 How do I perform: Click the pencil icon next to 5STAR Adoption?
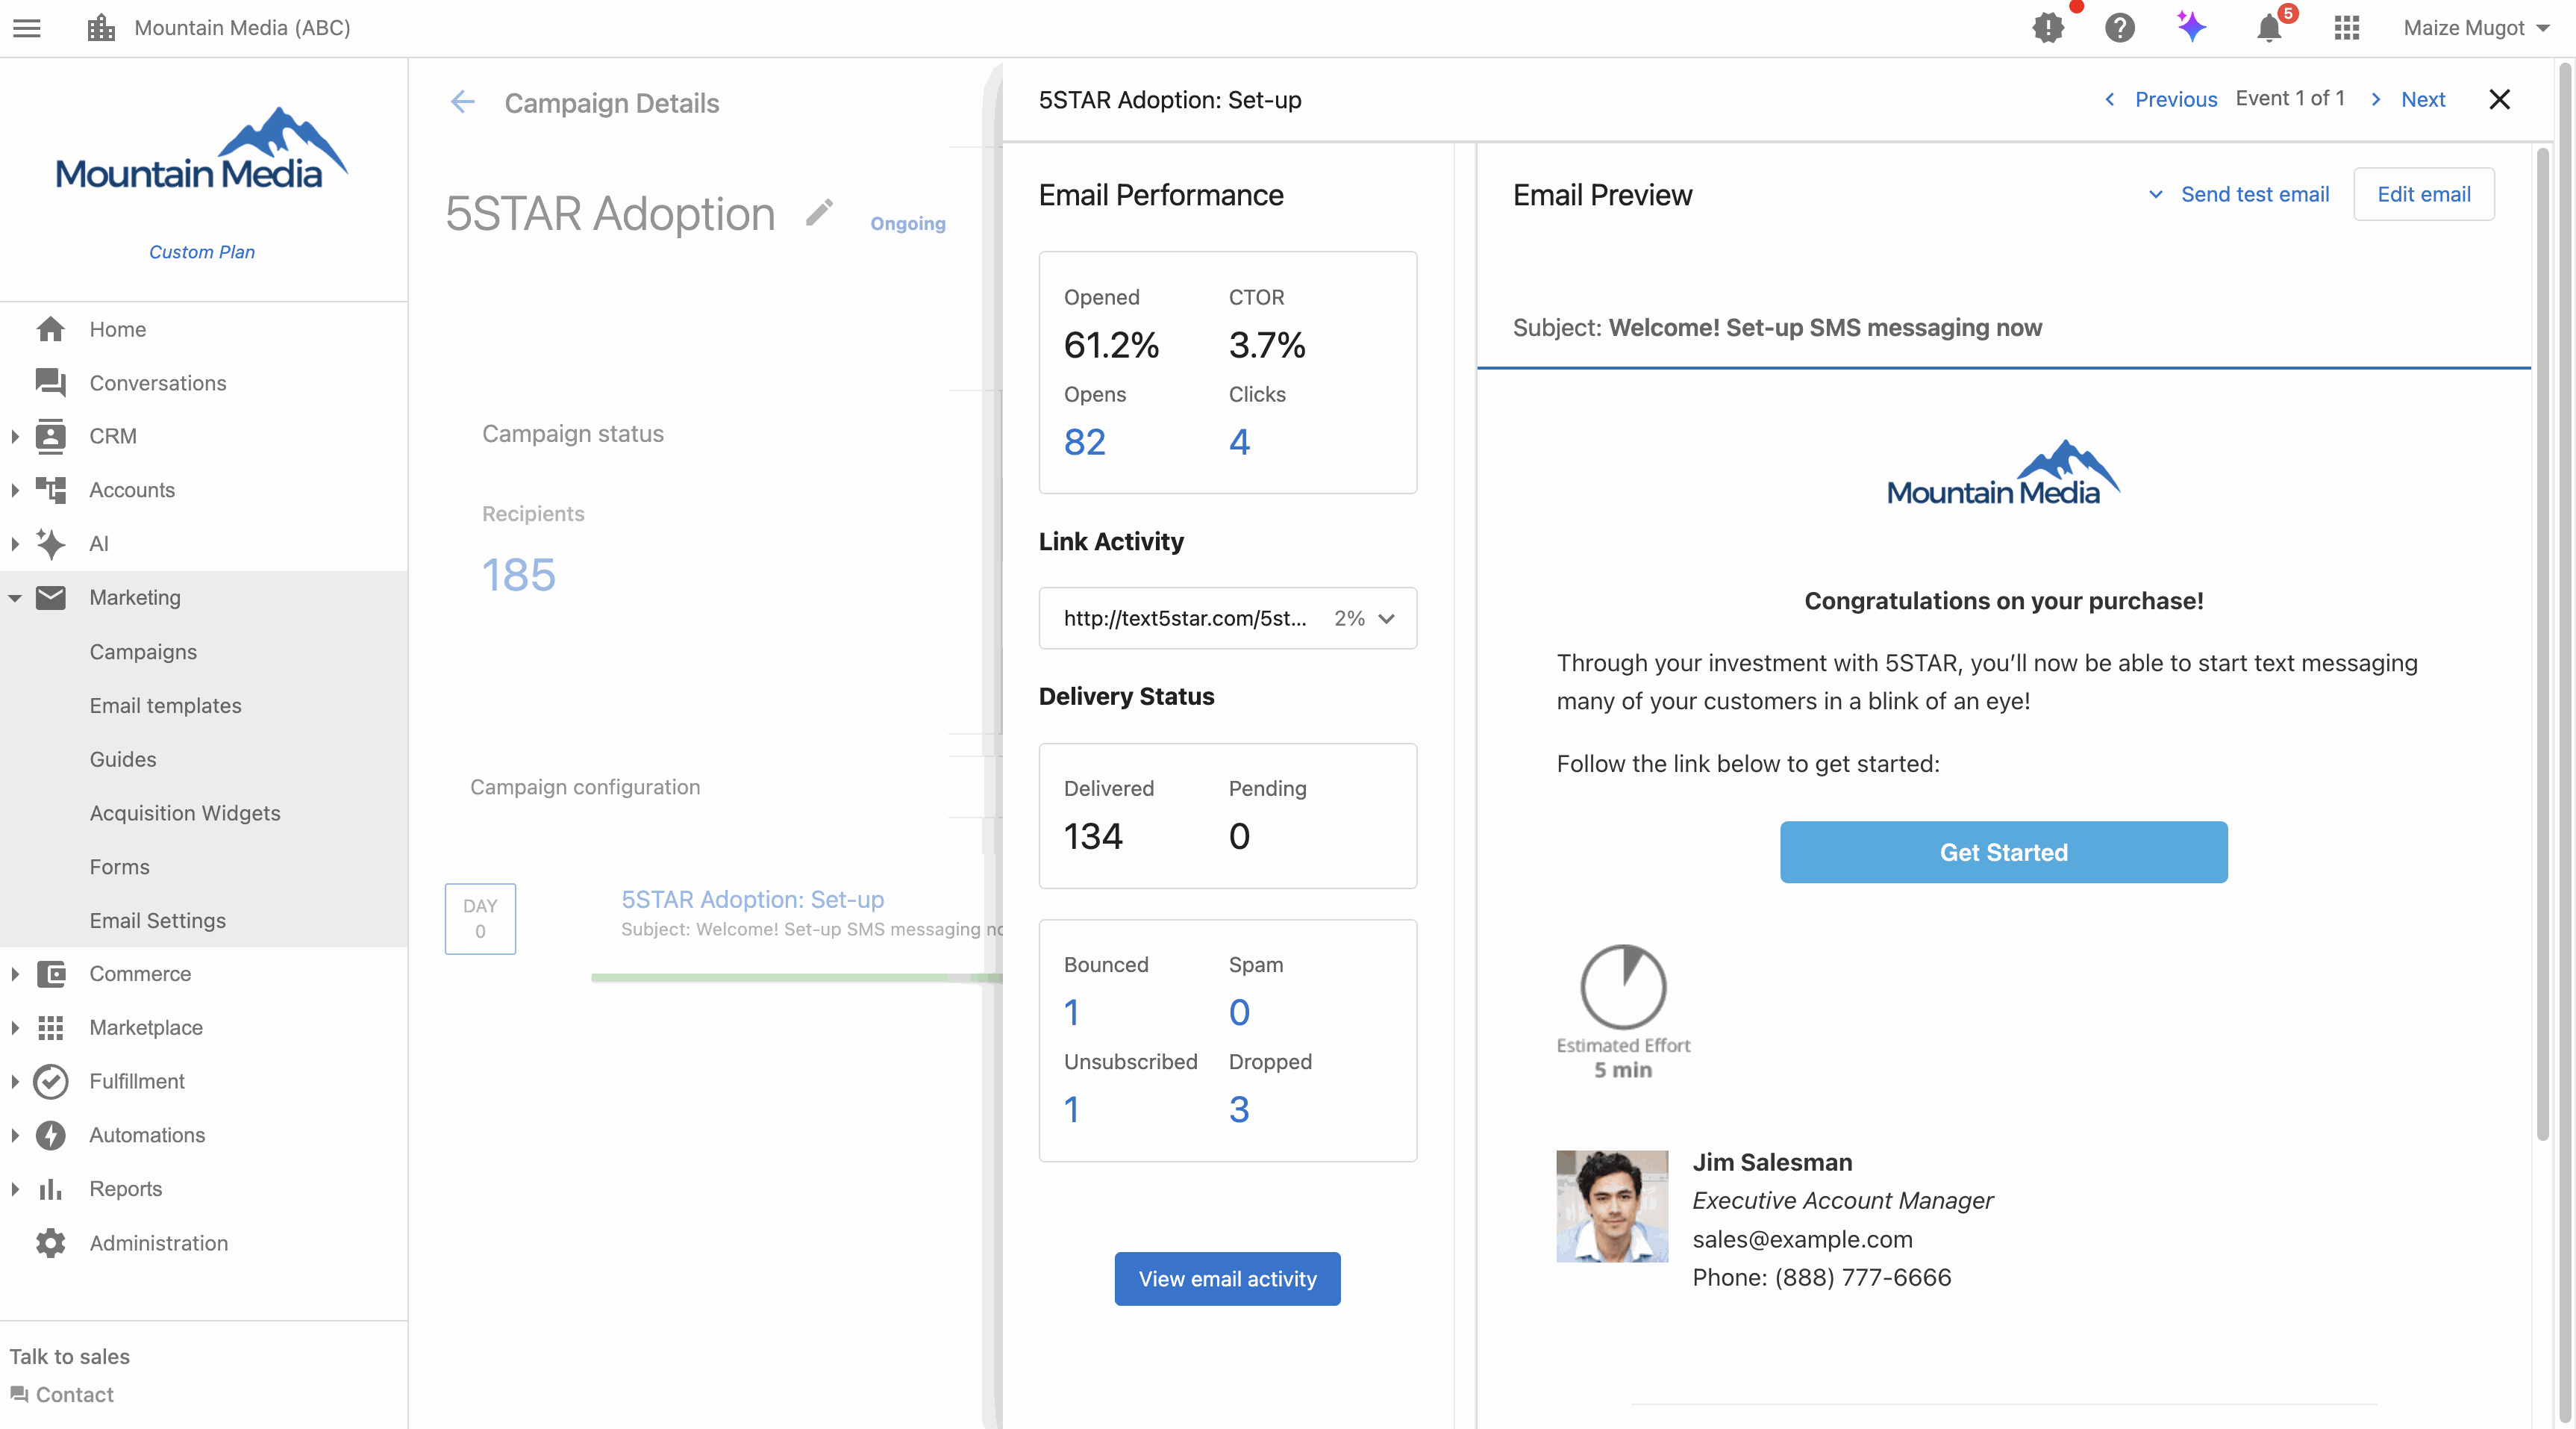coord(819,212)
